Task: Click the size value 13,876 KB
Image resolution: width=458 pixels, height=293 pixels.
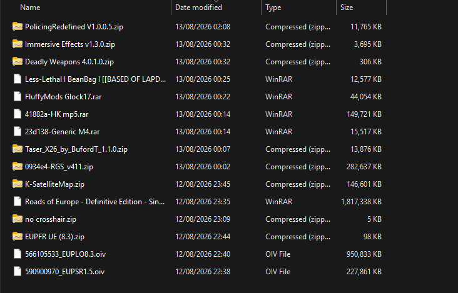Action: pyautogui.click(x=366, y=149)
